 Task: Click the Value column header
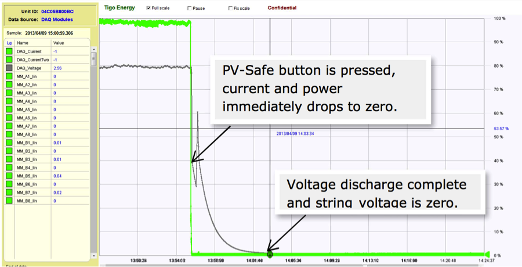(59, 43)
